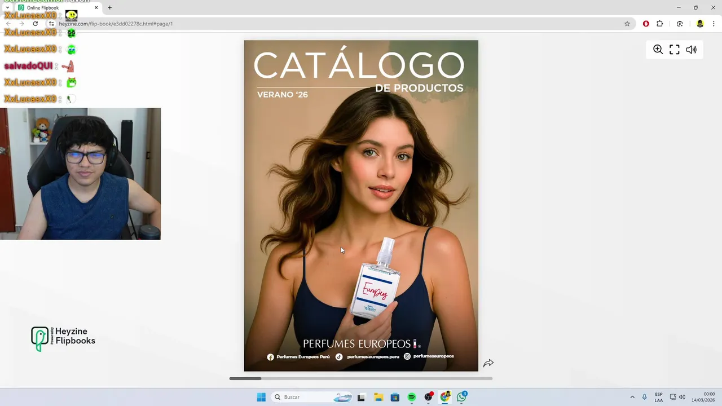Viewport: 722px width, 406px height.
Task: Click the PERFUMES EUROPEOS brand text
Action: [x=356, y=344]
